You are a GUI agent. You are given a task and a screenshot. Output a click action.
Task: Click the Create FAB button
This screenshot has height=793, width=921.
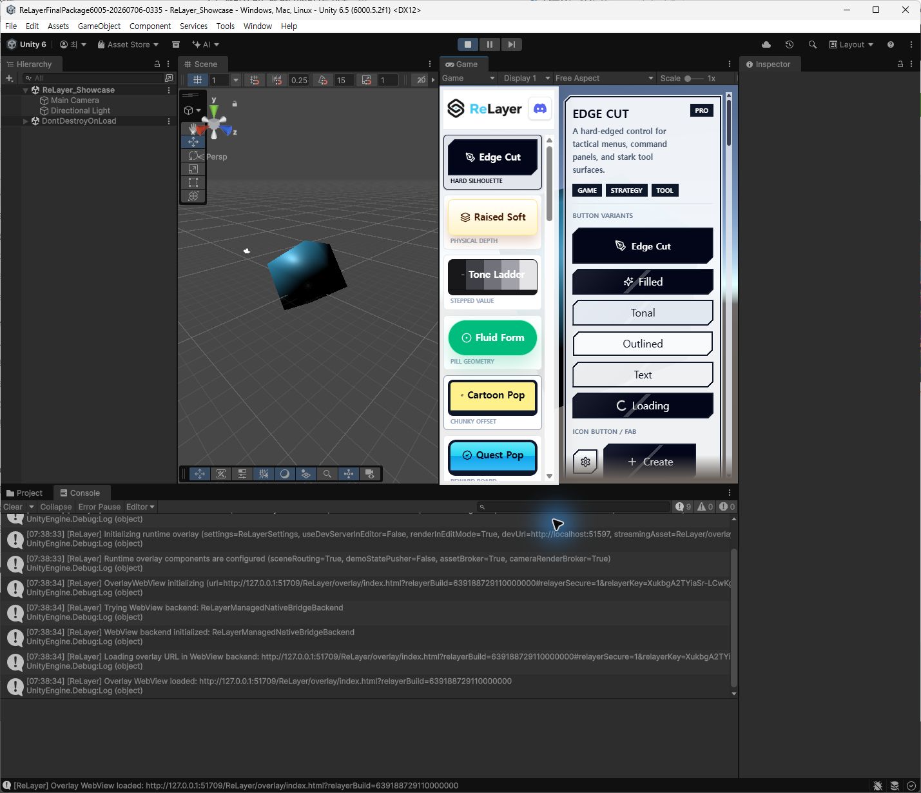point(650,462)
